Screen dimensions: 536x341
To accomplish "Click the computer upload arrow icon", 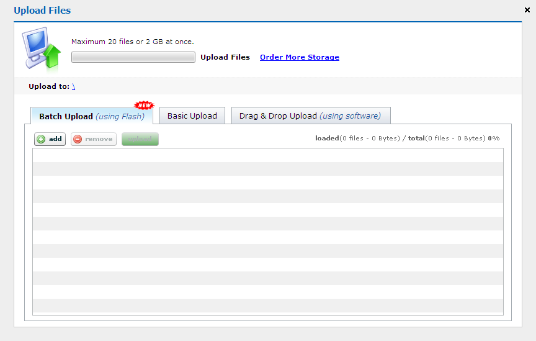I will 42,47.
